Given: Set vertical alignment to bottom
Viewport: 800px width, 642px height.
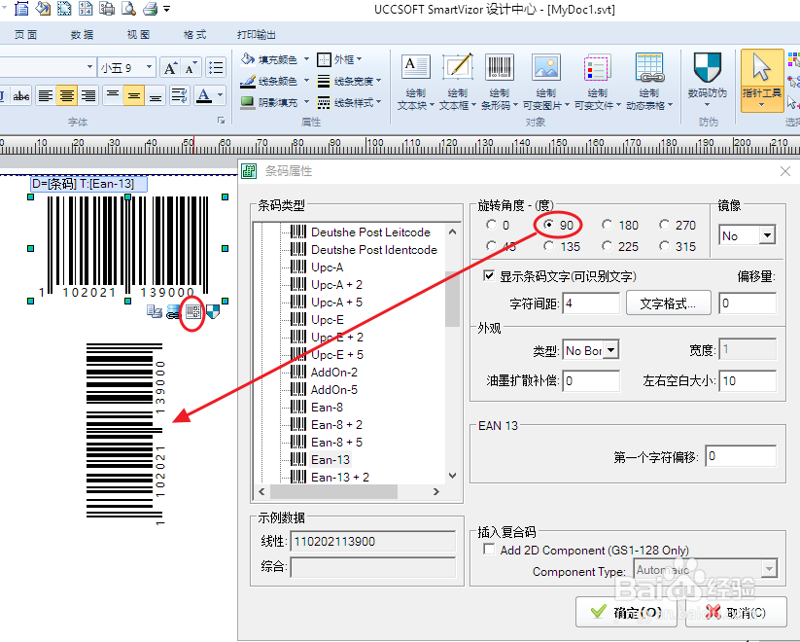Looking at the screenshot, I should click(x=156, y=95).
